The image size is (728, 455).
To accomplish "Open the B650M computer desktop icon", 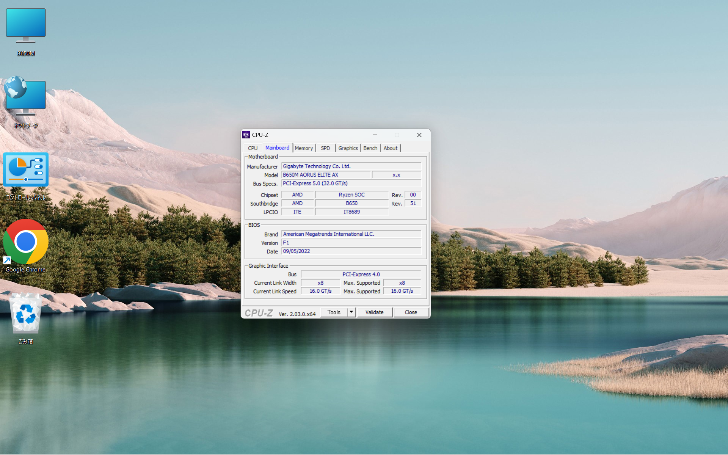I will point(26,32).
